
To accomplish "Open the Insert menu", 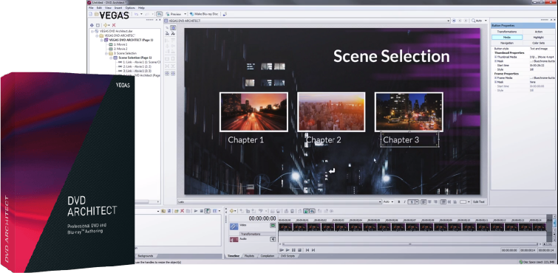I will (118, 8).
